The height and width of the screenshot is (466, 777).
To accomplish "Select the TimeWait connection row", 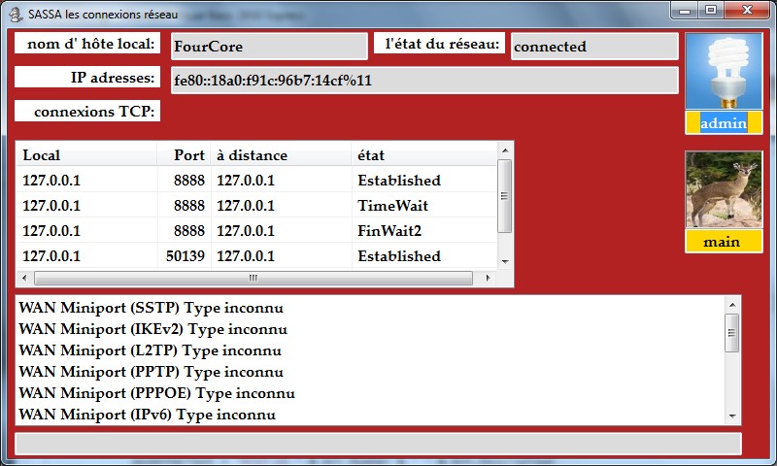I will point(257,206).
